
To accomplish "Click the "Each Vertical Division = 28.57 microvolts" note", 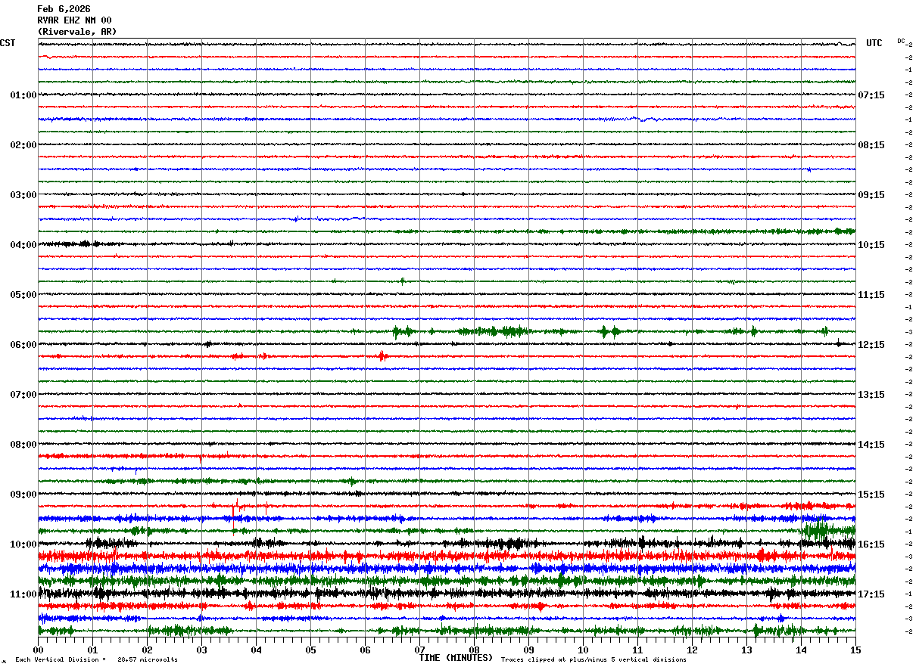I will click(x=96, y=660).
